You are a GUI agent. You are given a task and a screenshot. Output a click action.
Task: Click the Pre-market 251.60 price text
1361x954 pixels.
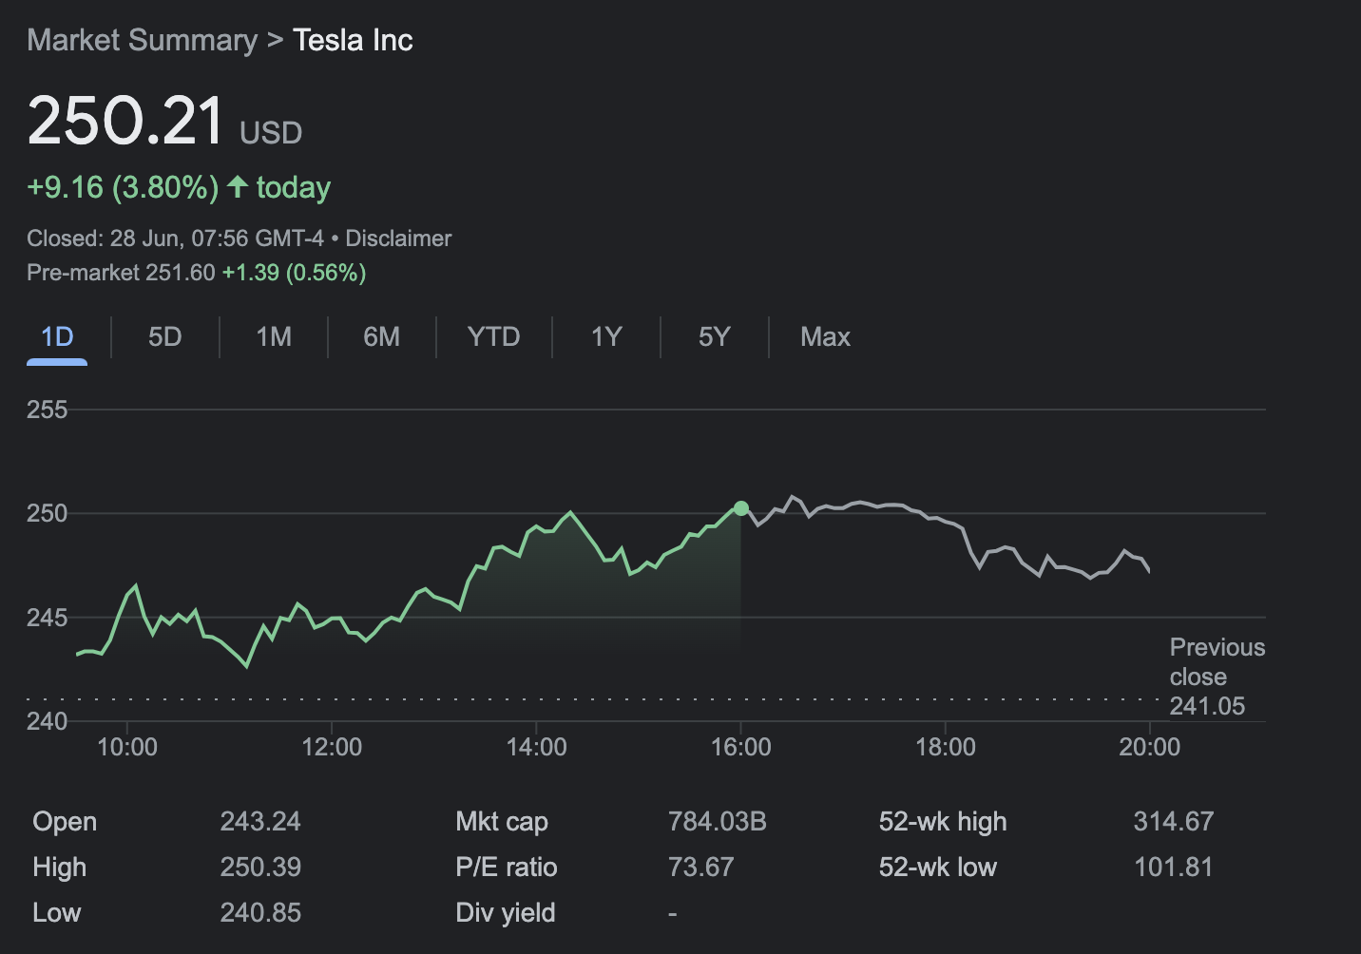[121, 273]
